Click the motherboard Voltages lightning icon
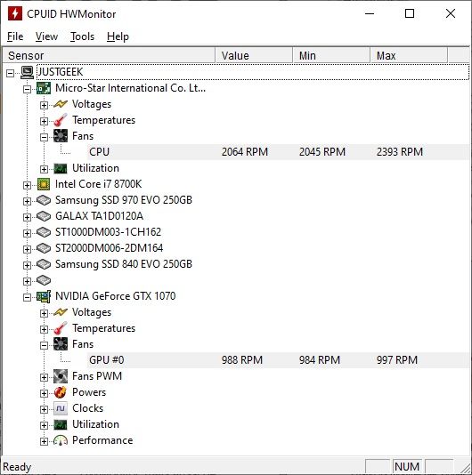 (x=60, y=104)
